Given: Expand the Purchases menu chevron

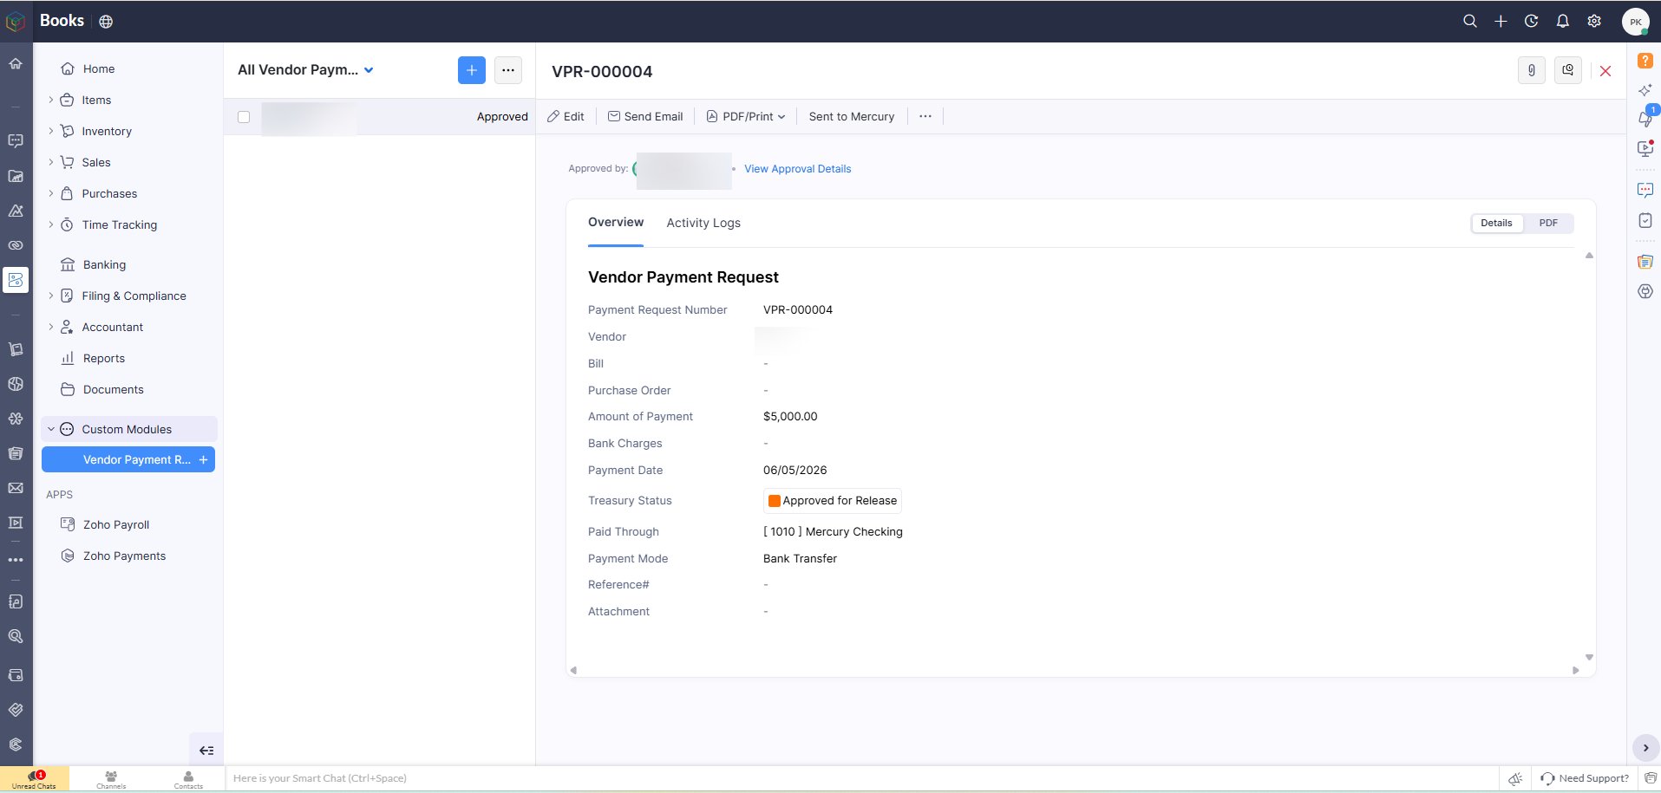Looking at the screenshot, I should (x=50, y=193).
